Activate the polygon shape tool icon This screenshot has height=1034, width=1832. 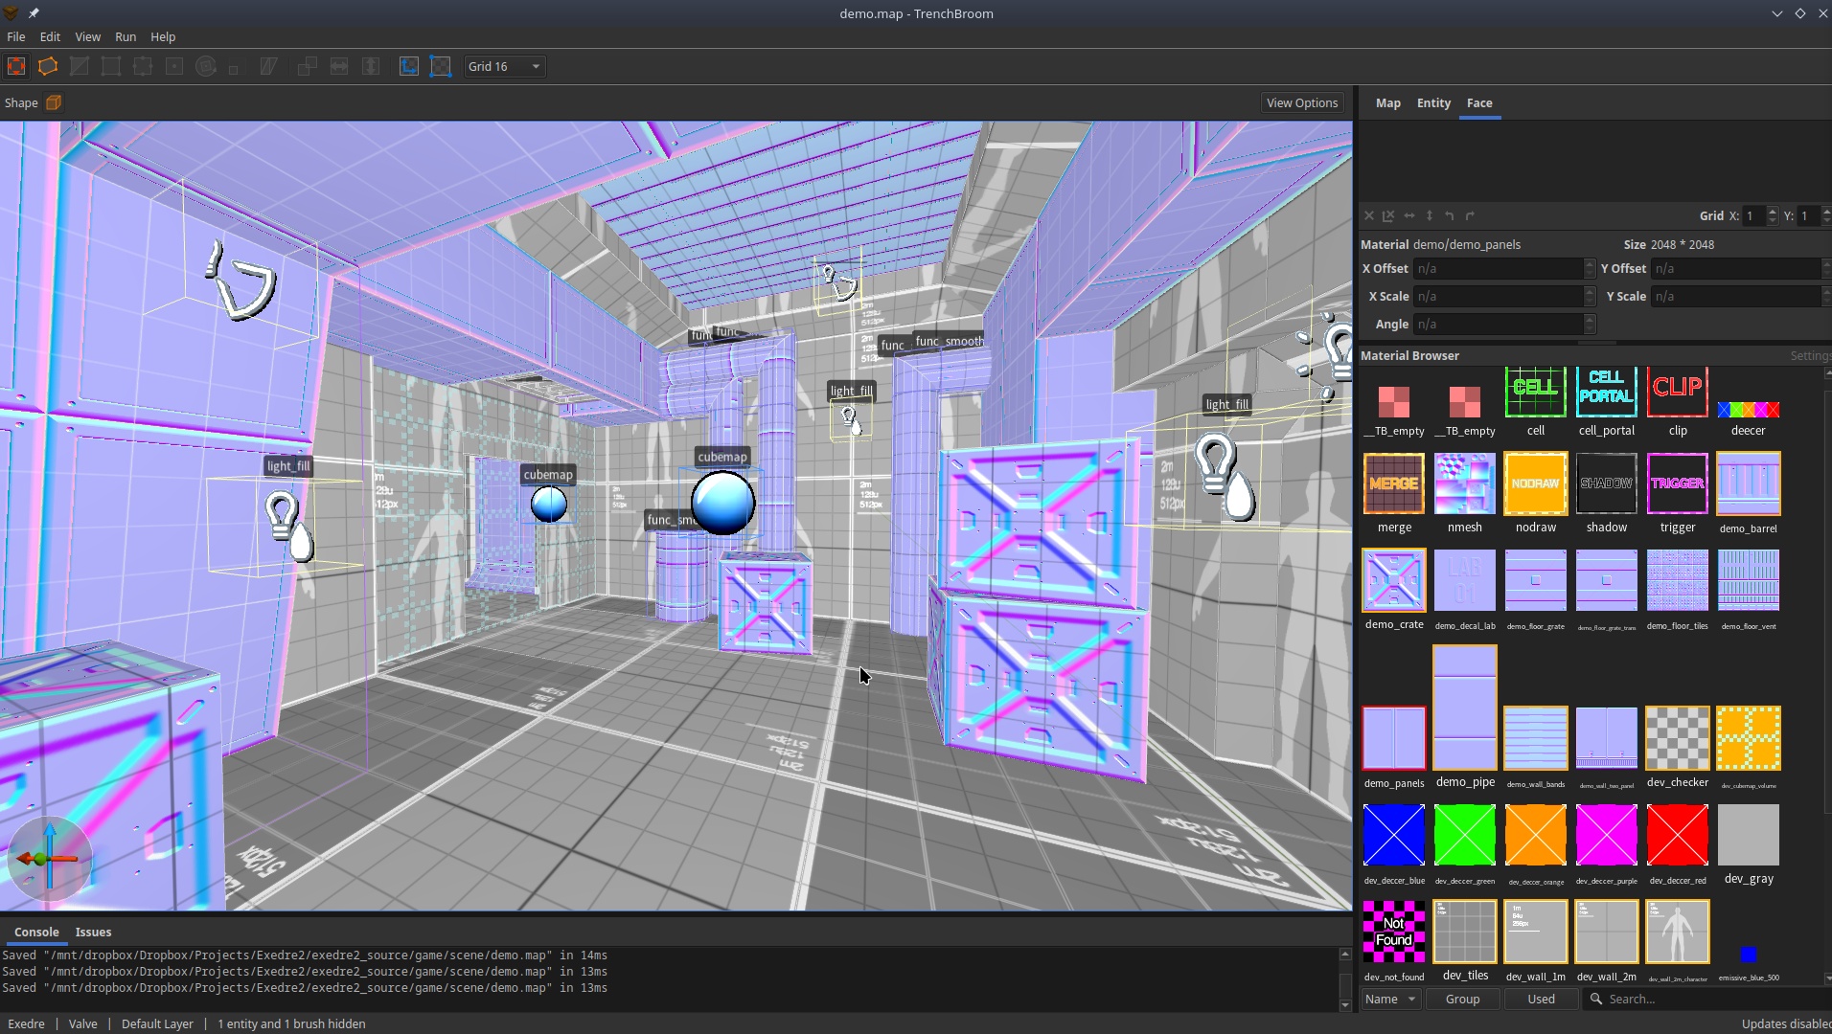tap(48, 66)
